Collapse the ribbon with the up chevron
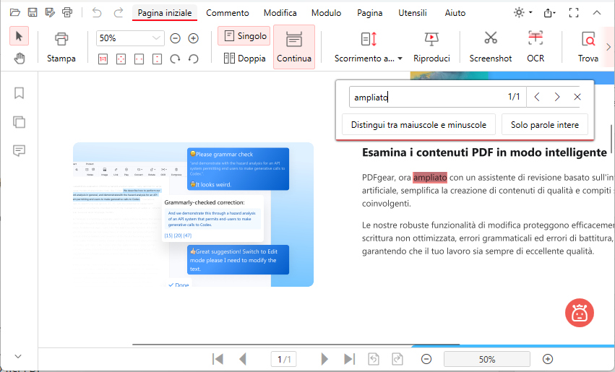 (x=596, y=13)
